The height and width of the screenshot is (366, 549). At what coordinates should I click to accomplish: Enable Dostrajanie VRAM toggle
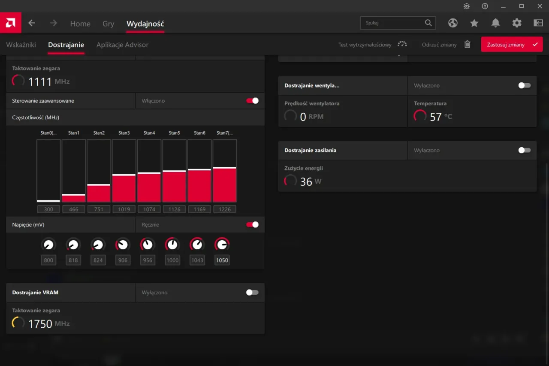pos(252,293)
